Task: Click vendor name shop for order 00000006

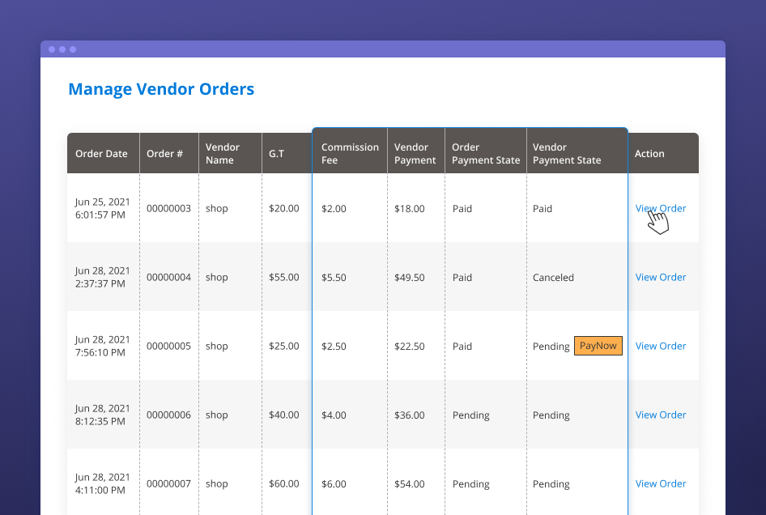Action: (x=216, y=415)
